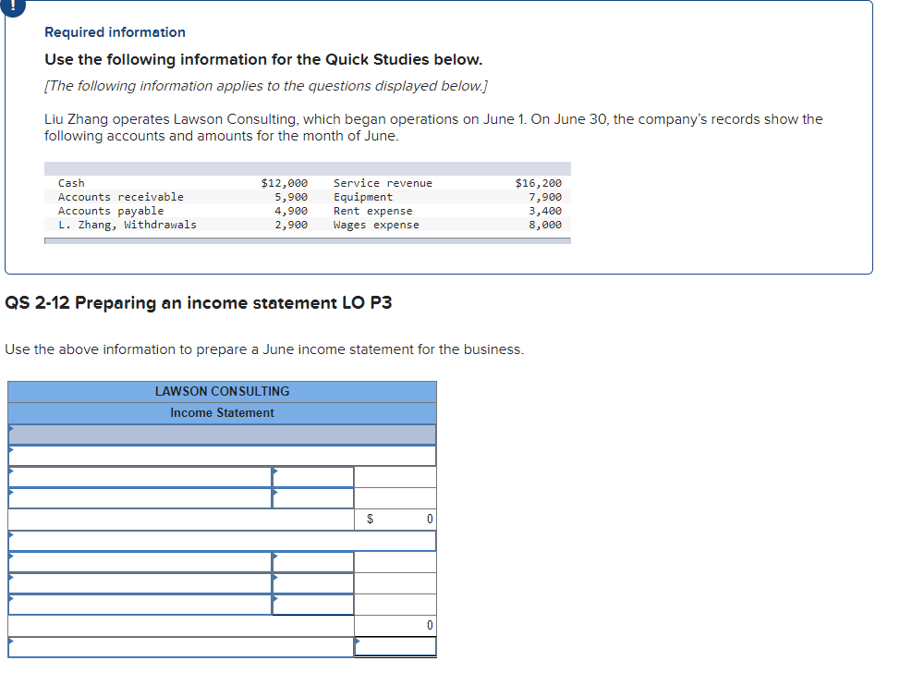Click first amount field in upper section

click(313, 477)
